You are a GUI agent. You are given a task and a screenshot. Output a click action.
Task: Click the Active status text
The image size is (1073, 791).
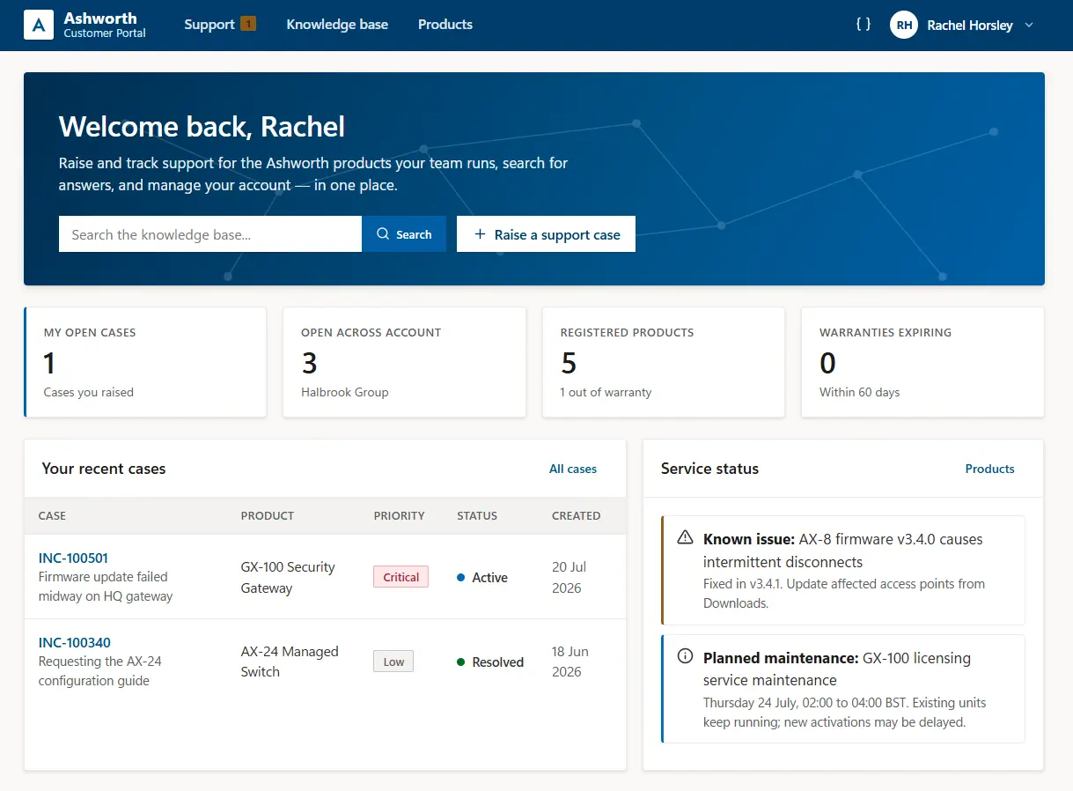coord(489,578)
